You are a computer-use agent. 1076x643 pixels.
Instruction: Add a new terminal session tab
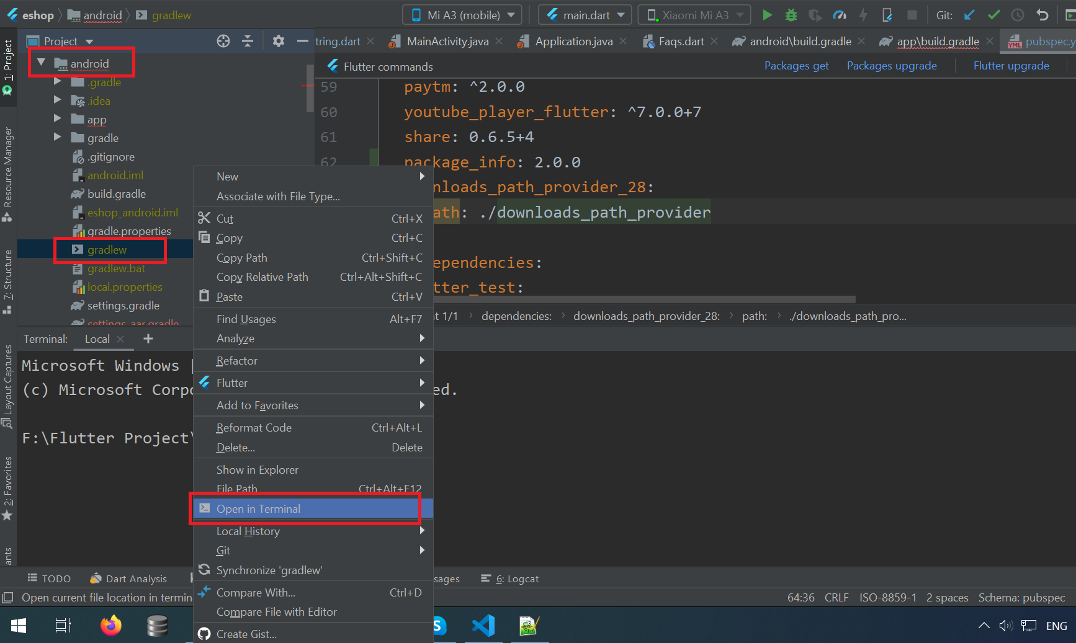pos(148,339)
